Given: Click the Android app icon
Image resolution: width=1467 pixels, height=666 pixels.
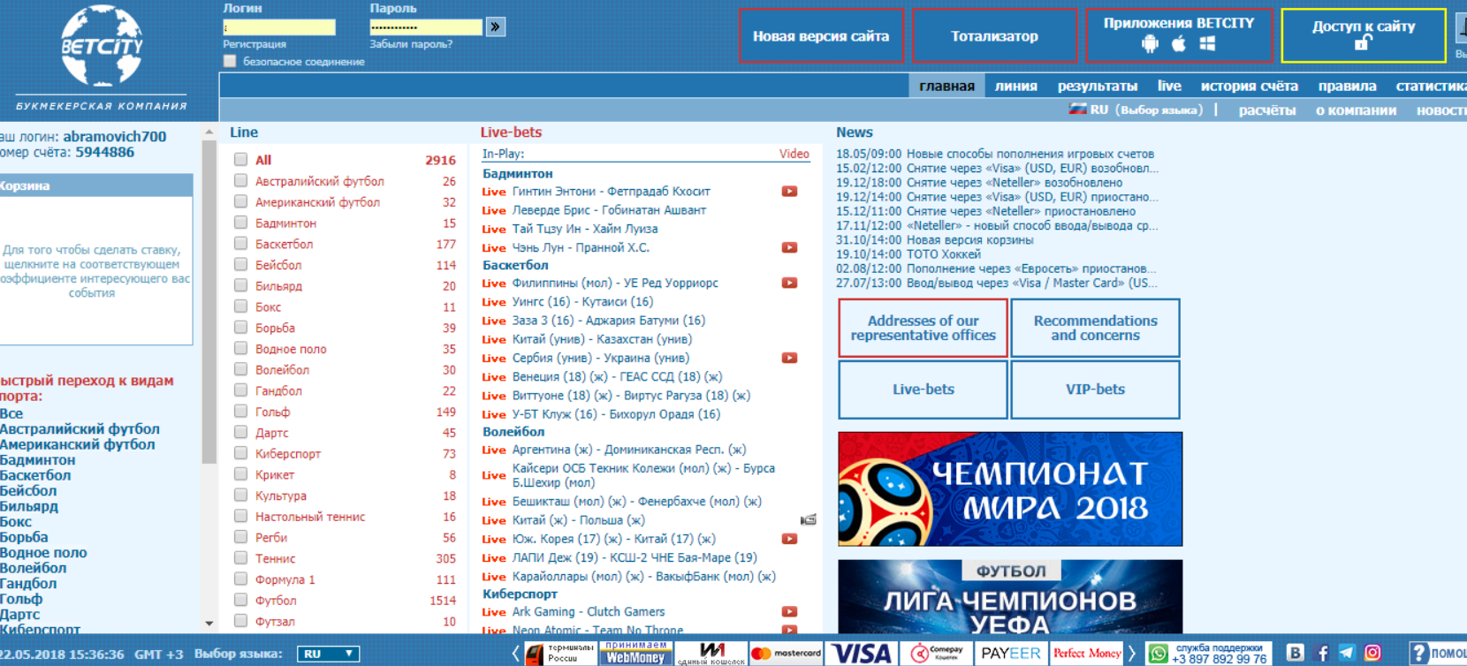Looking at the screenshot, I should click(1150, 44).
